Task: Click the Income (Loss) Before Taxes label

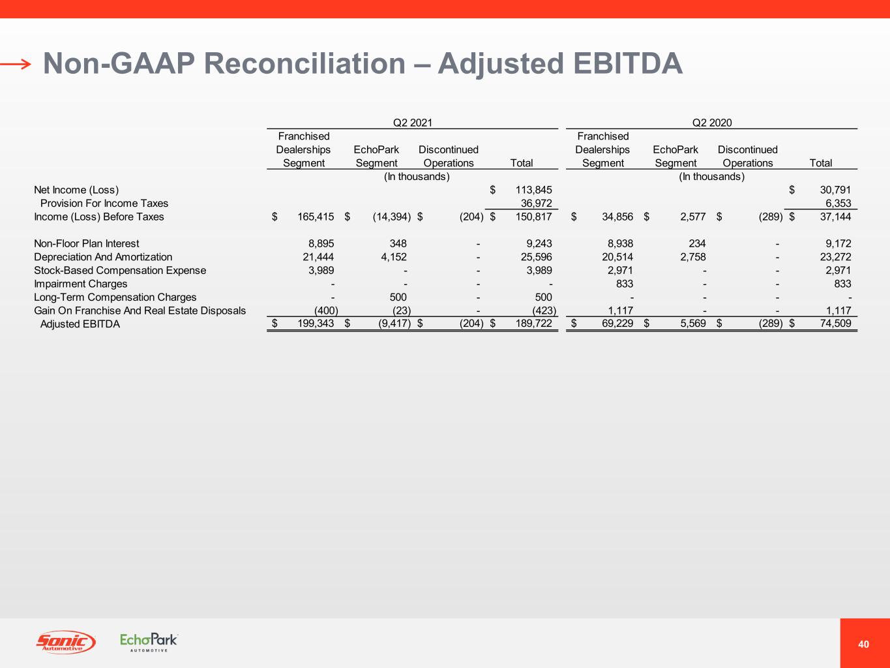Action: pos(99,217)
